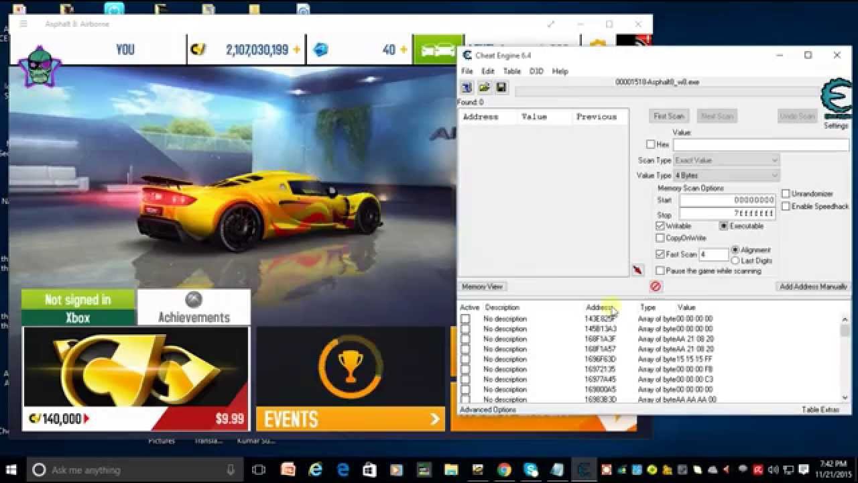Open the hamburger menu in Asphalt 8

click(x=23, y=24)
